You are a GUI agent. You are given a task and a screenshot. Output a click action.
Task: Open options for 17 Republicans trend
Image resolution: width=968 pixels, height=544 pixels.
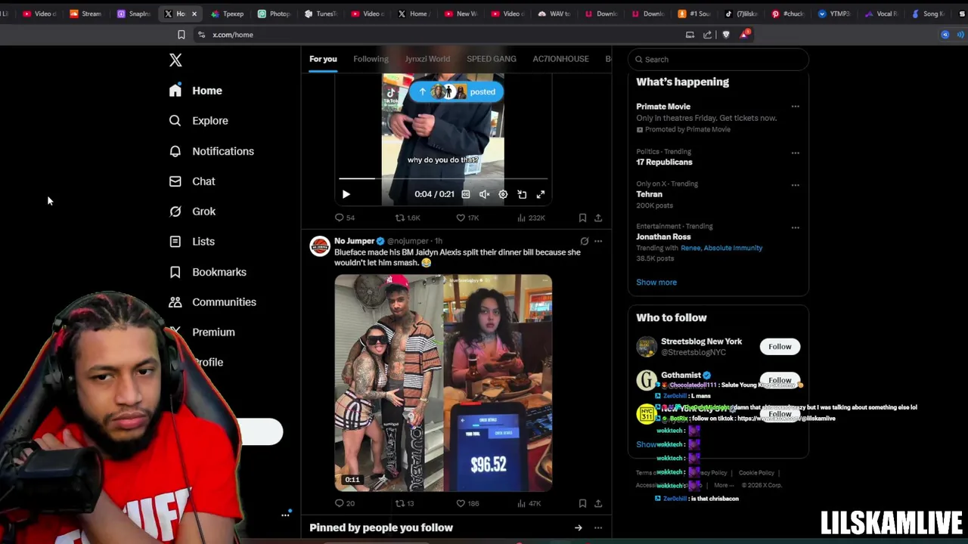tap(795, 153)
